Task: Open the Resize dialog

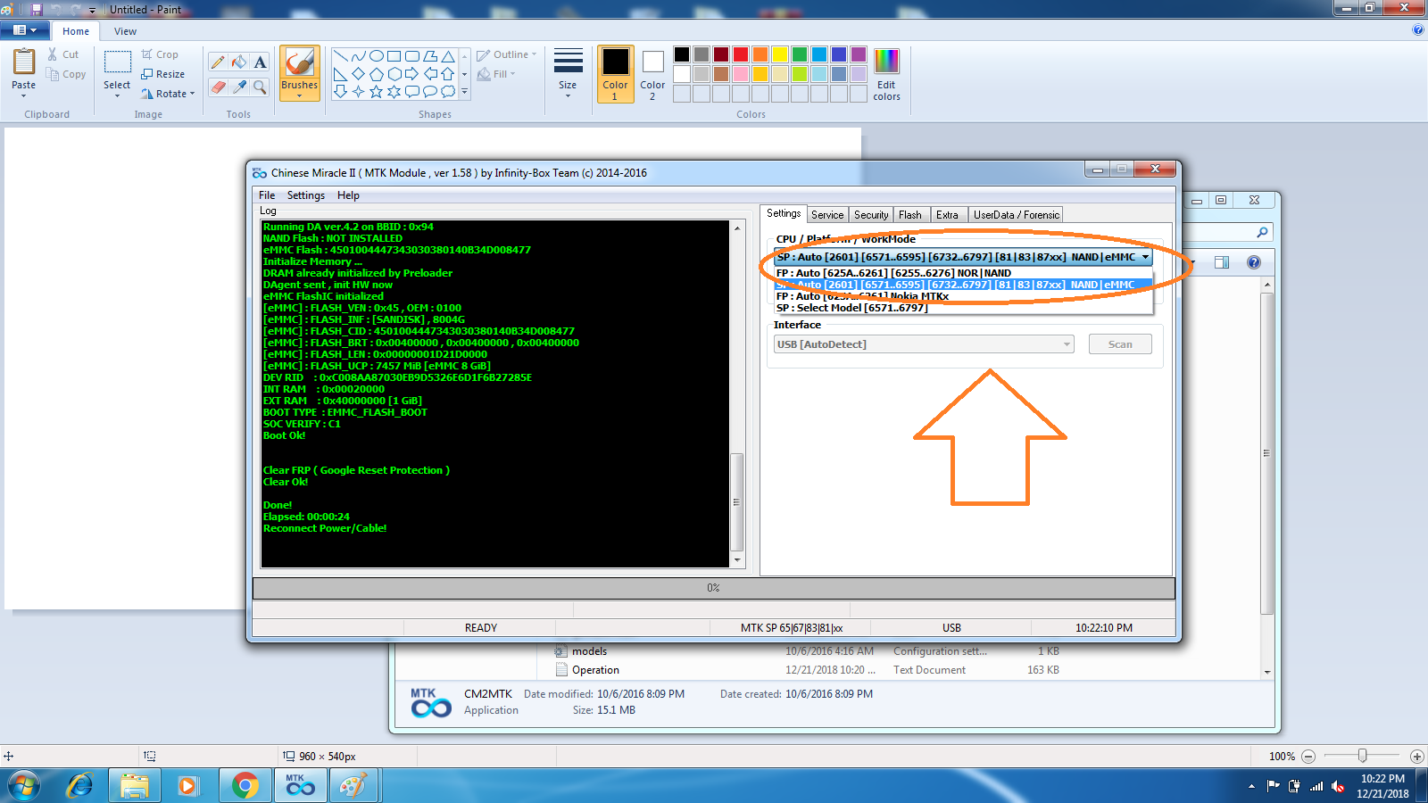Action: point(162,74)
